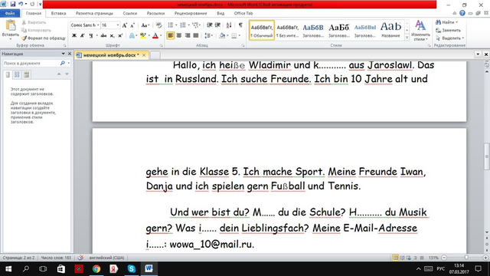Decrease font size with shrink font icon
Viewport: 490px width, 276px height.
click(x=132, y=25)
